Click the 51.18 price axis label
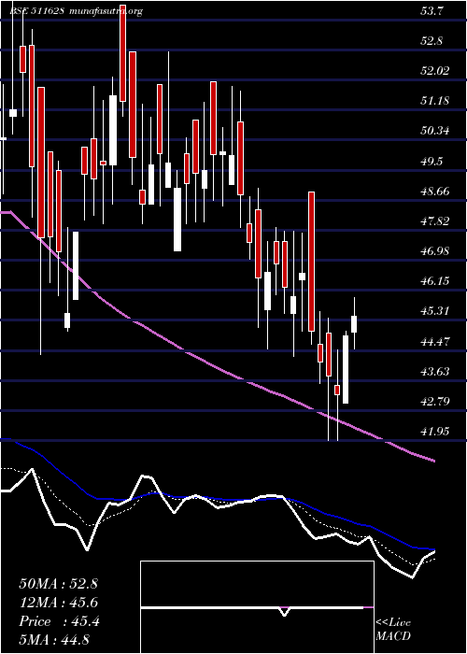This screenshot has height=654, width=467. [x=435, y=101]
